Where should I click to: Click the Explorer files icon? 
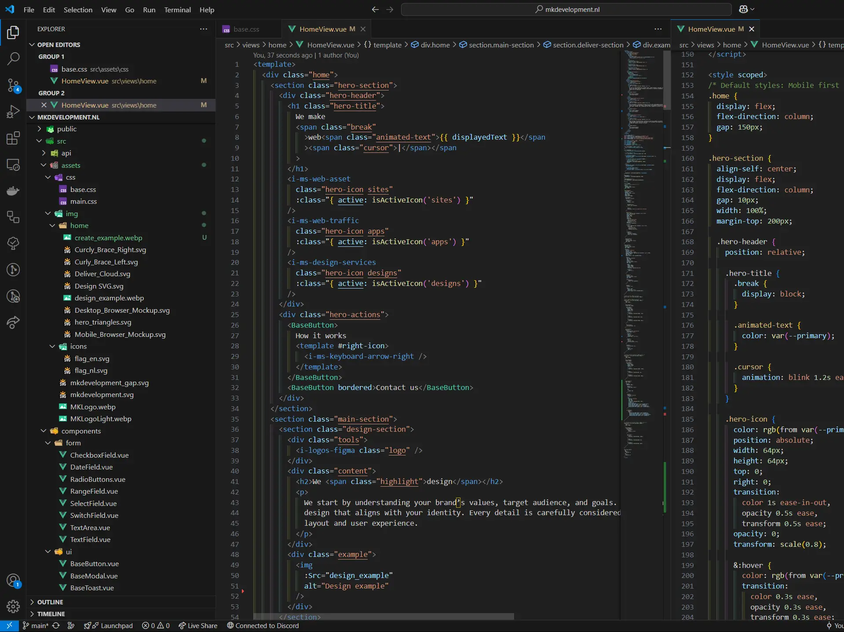coord(13,32)
